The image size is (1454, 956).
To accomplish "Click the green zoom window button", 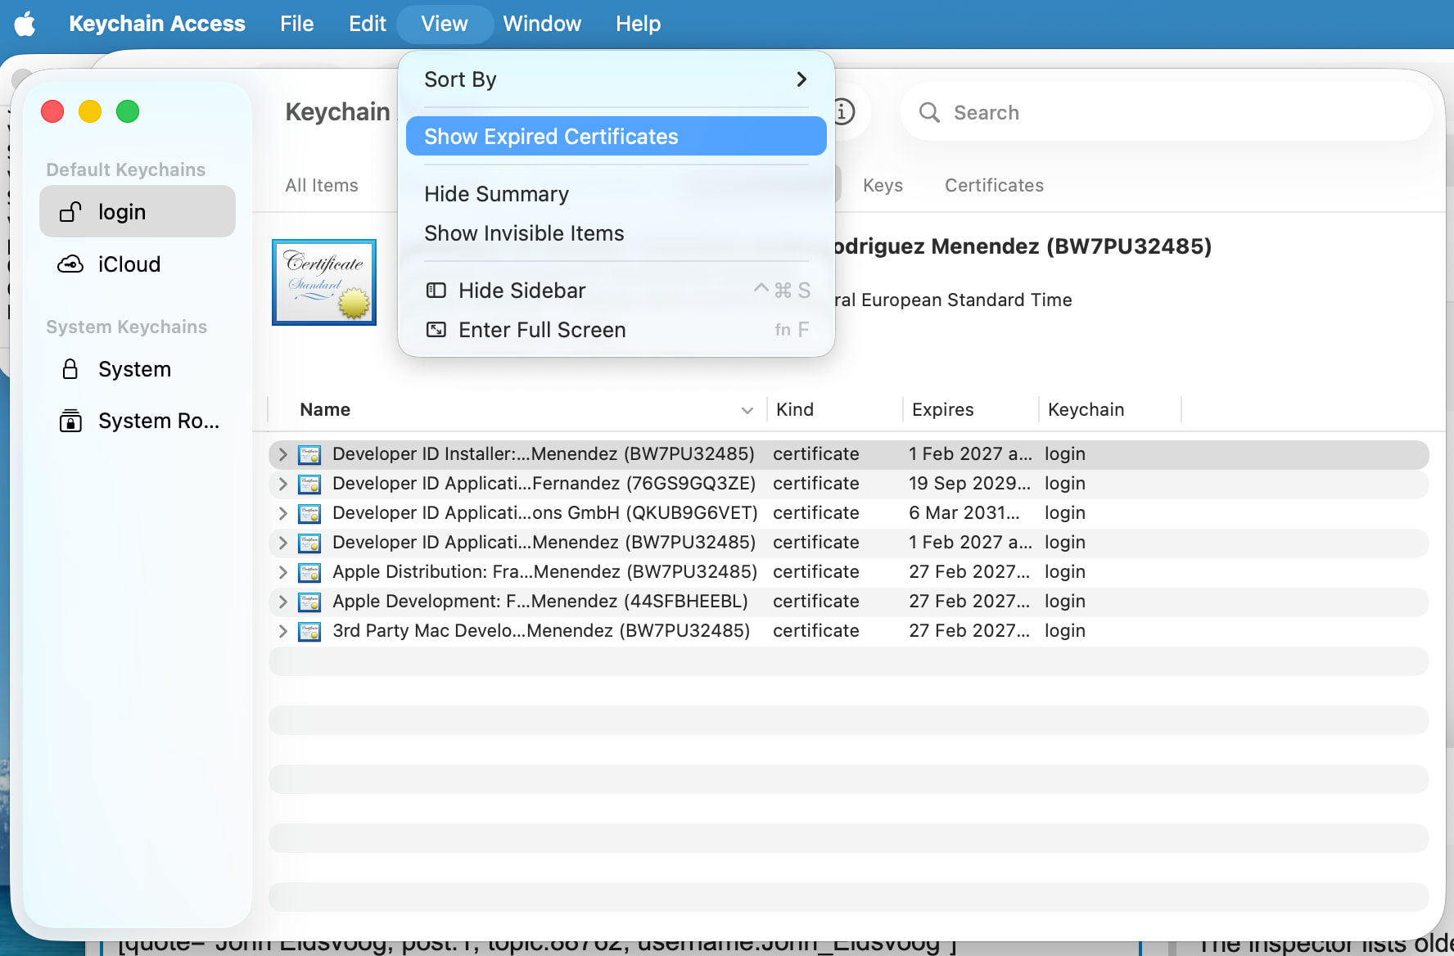I will coord(128,111).
